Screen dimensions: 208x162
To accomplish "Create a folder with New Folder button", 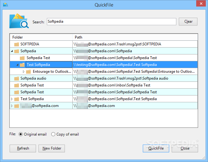I will point(52,148).
